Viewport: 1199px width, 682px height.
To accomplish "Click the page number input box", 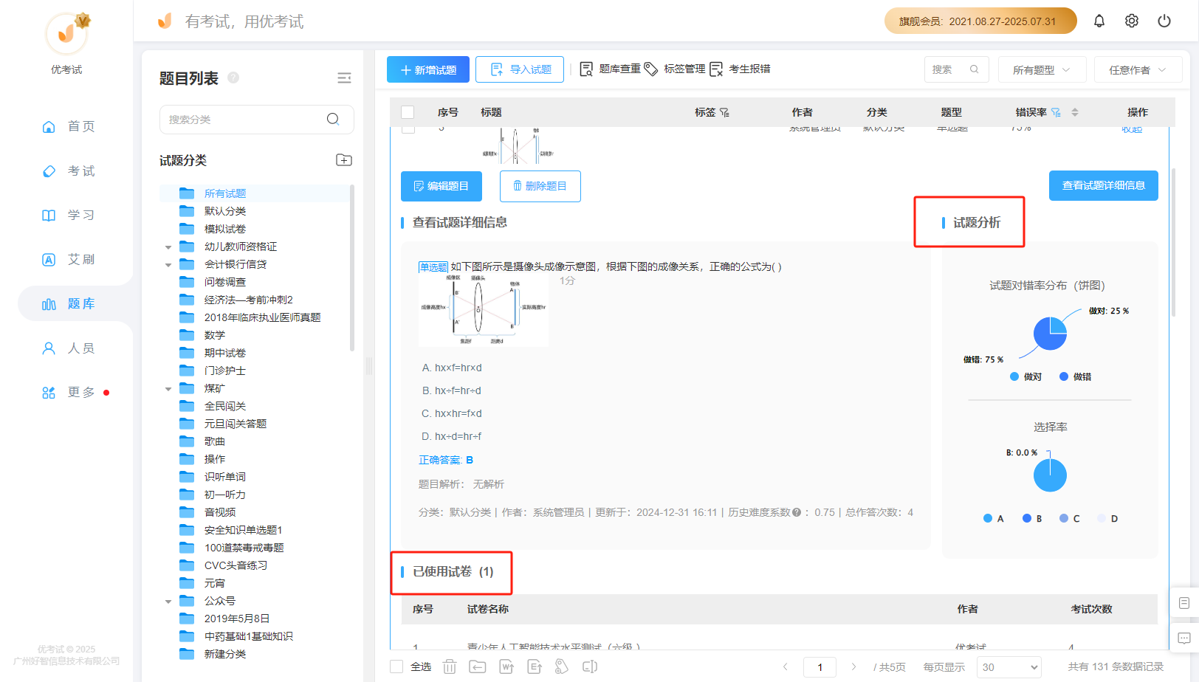I will point(820,666).
